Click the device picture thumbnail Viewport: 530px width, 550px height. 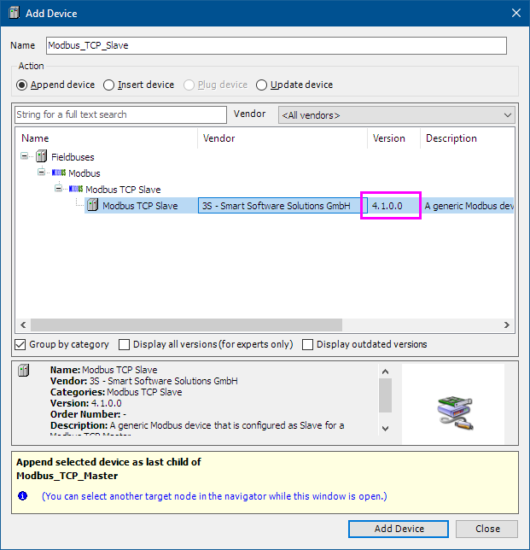coord(455,412)
